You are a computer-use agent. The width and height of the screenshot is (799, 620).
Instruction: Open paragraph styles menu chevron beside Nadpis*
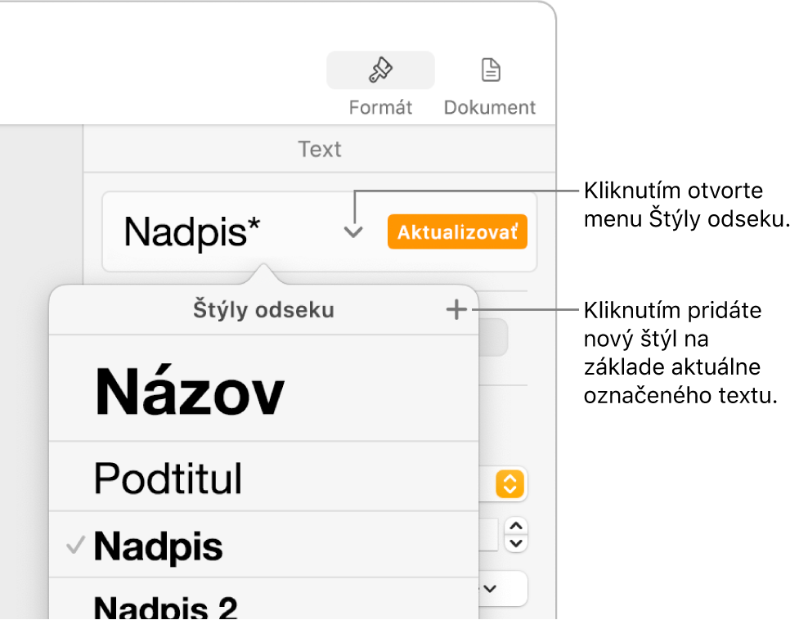[353, 232]
